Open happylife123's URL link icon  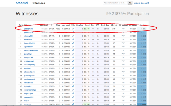click(73, 43)
